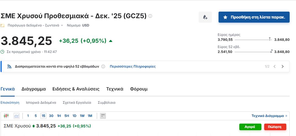296x136 pixels.
Task: Click the alert bell icon
Action: click(205, 17)
